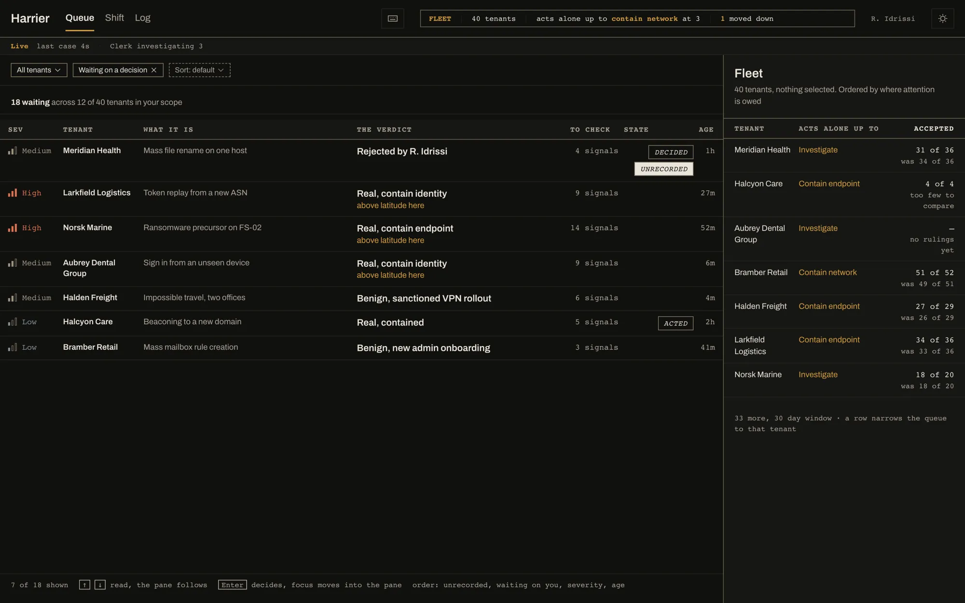The width and height of the screenshot is (965, 603).
Task: Click the 6 signals cell
Action: click(596, 298)
